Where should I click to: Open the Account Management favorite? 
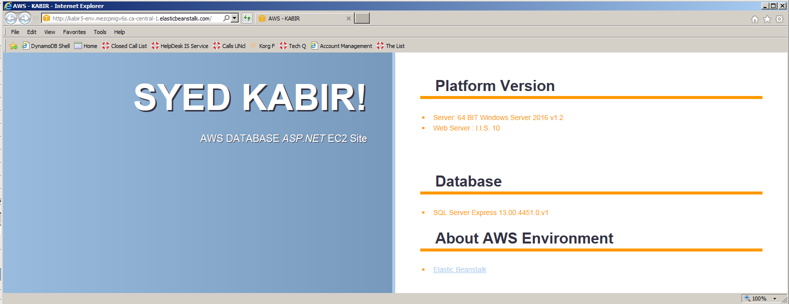341,46
